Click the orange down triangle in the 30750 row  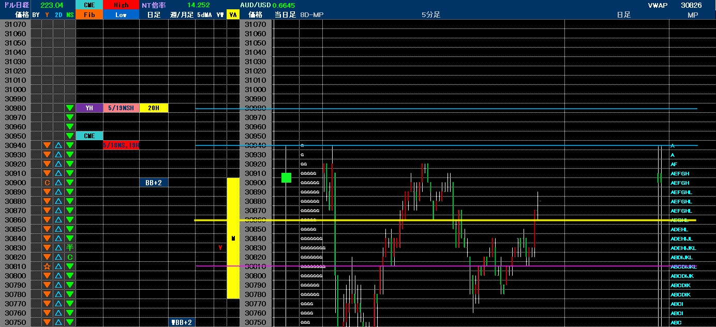point(47,322)
